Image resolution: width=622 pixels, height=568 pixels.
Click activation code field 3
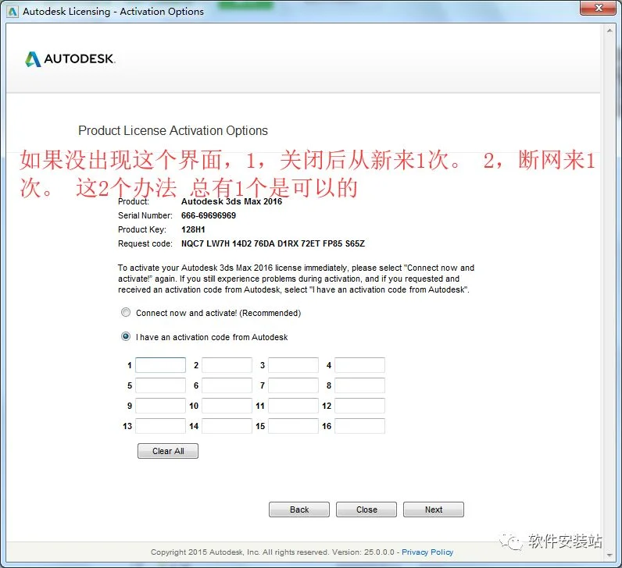[293, 365]
